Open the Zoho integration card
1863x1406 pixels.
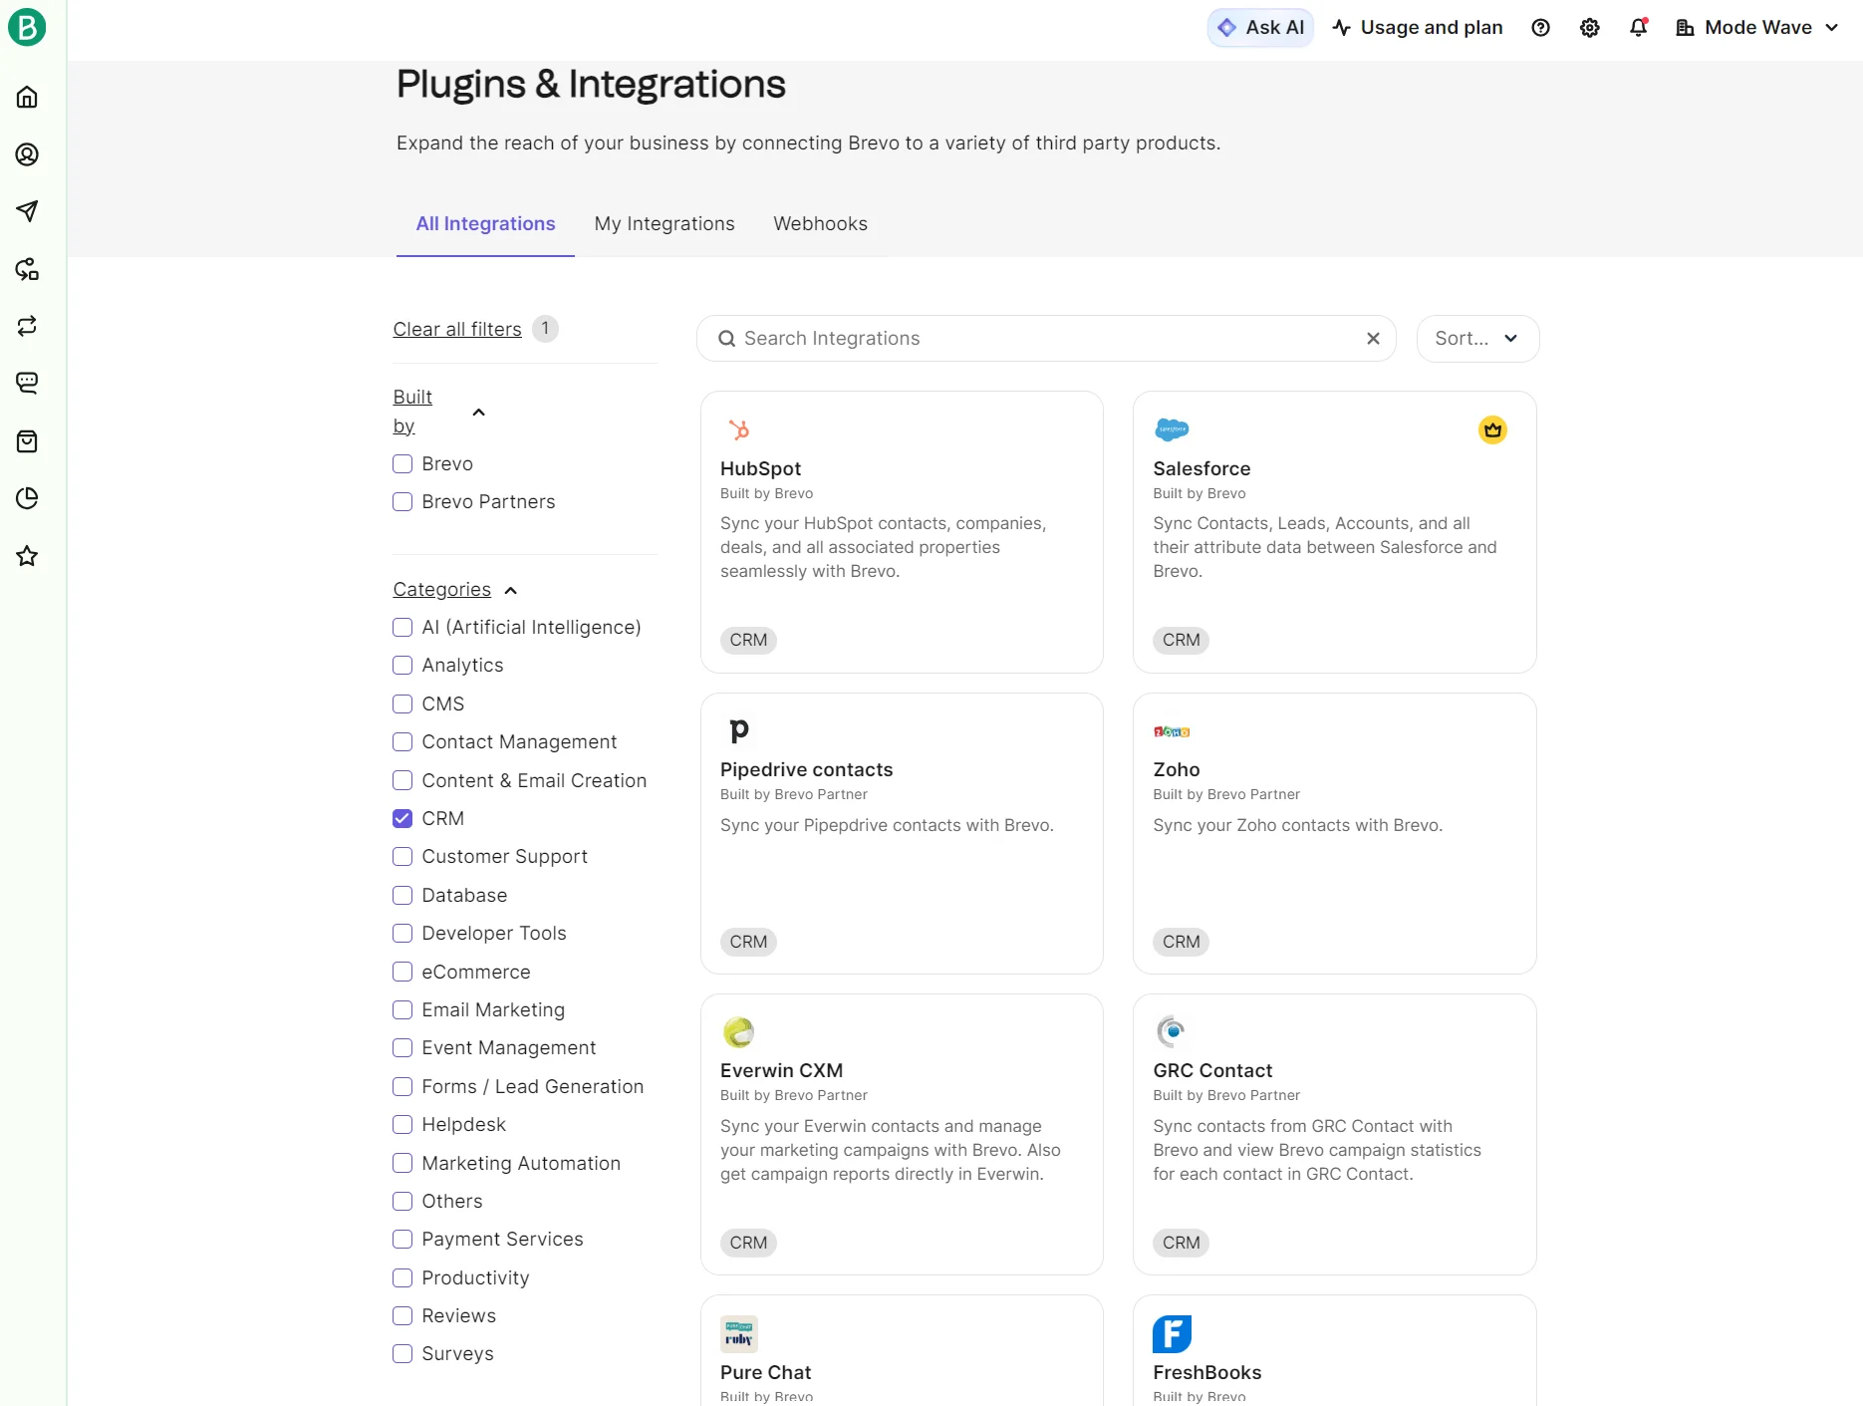[x=1334, y=834]
